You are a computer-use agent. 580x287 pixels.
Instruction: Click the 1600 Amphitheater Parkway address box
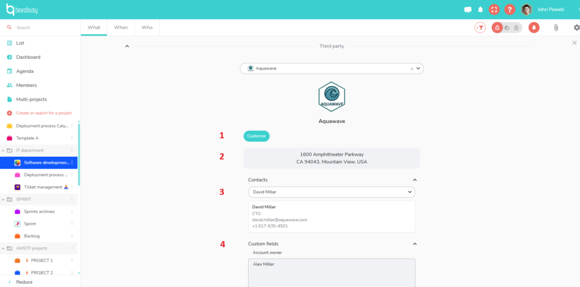pos(331,158)
